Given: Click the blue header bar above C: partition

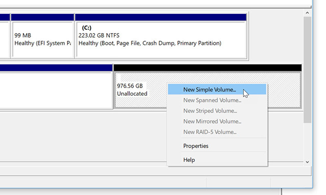Looking at the screenshot, I should click(161, 17).
